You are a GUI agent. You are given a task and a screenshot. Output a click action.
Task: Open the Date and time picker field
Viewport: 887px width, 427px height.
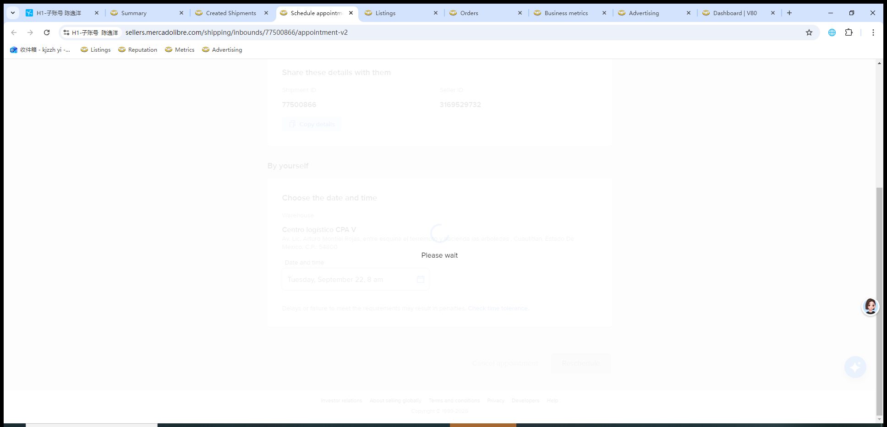[x=356, y=279]
